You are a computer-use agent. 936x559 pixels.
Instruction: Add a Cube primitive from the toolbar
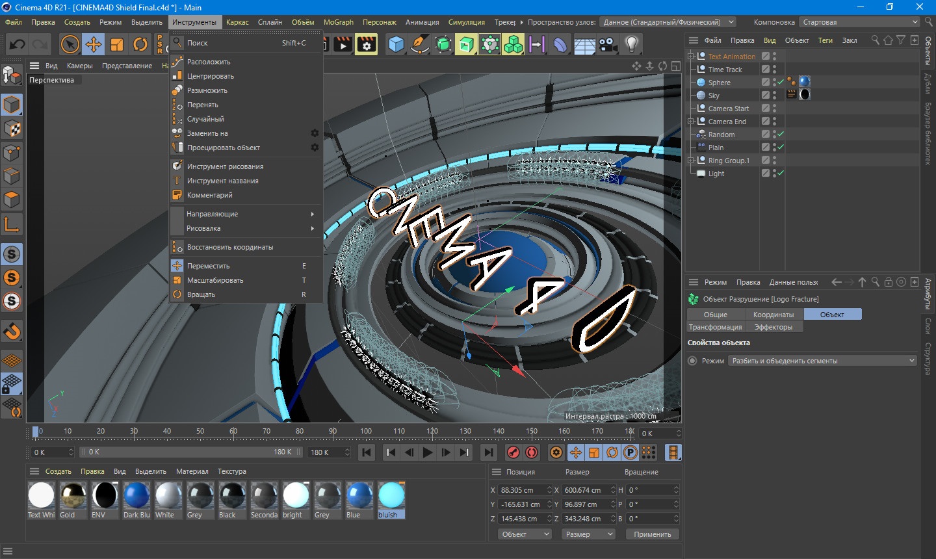[x=396, y=45]
